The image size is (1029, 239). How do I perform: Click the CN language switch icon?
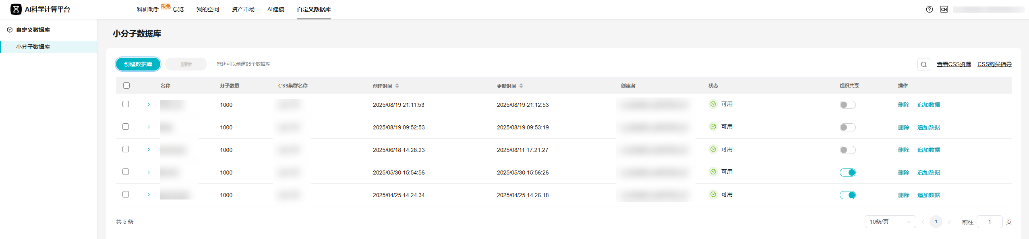pos(944,9)
